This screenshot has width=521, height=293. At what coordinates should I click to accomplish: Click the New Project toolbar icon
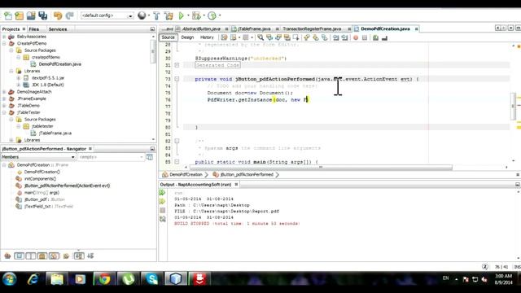click(20, 15)
